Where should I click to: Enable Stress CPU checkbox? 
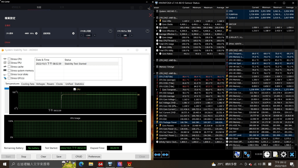click(x=9, y=59)
